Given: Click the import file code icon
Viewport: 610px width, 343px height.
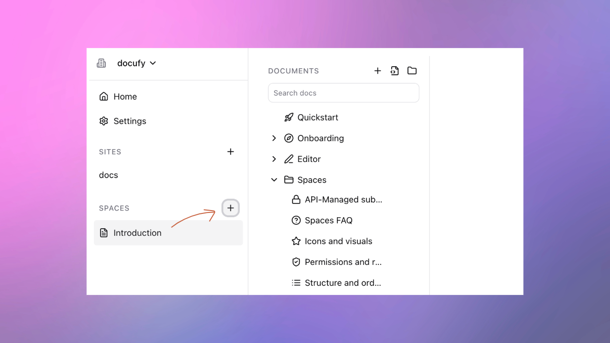Looking at the screenshot, I should [395, 71].
